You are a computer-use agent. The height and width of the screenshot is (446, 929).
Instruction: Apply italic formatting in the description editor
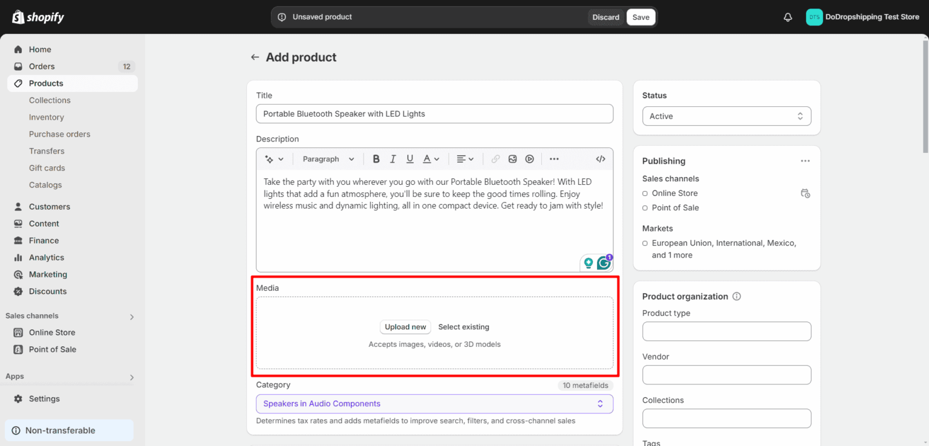pyautogui.click(x=393, y=158)
